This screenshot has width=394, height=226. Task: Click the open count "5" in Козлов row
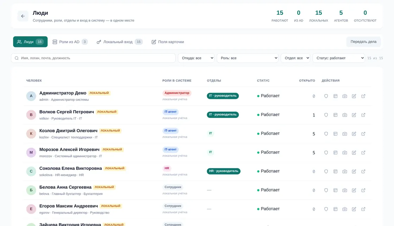click(x=313, y=134)
